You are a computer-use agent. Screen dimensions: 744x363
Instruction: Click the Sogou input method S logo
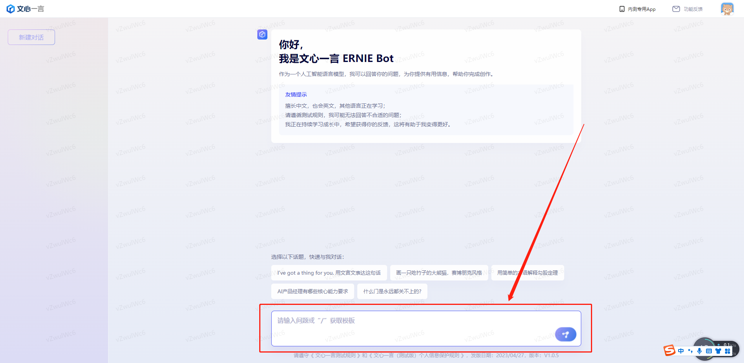click(x=670, y=350)
